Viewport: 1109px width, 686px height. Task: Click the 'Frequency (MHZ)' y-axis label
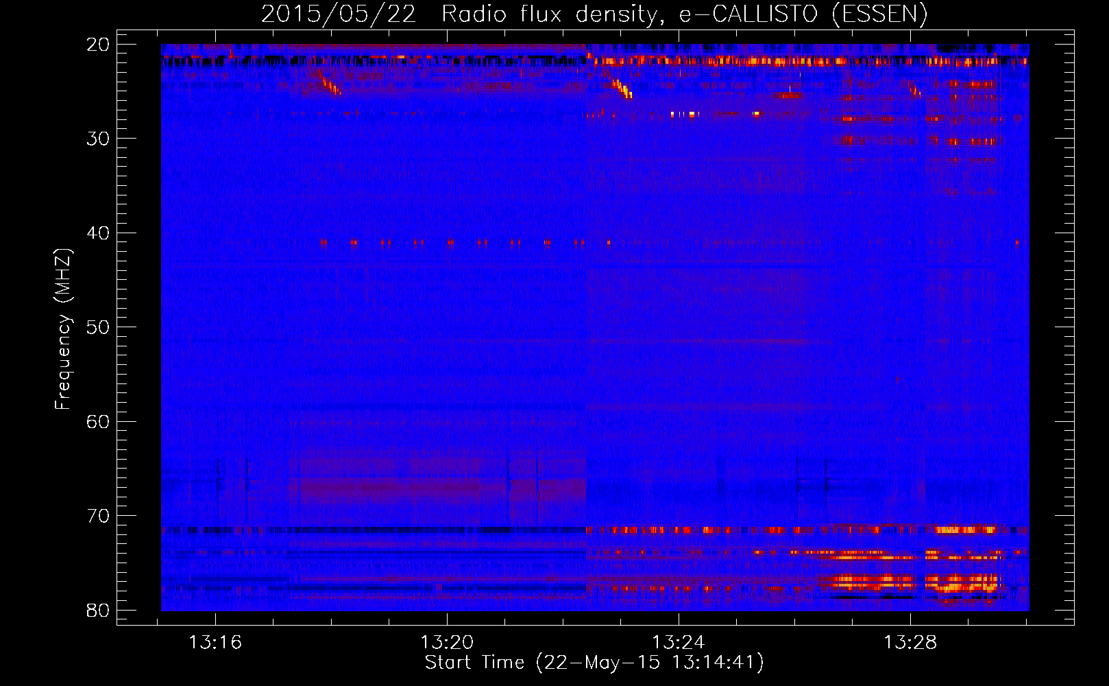click(x=63, y=329)
